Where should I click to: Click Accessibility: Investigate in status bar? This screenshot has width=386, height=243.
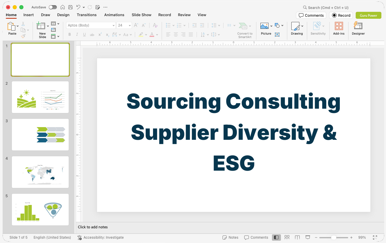100,238
